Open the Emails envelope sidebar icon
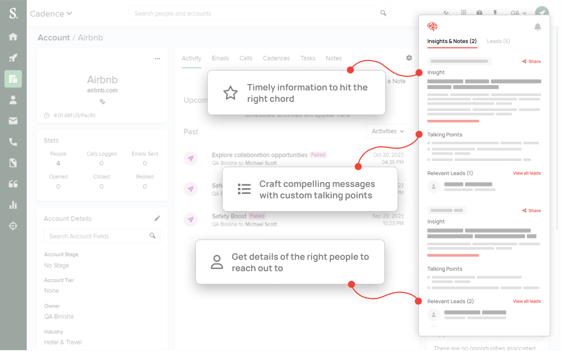The image size is (561, 351). click(x=13, y=121)
